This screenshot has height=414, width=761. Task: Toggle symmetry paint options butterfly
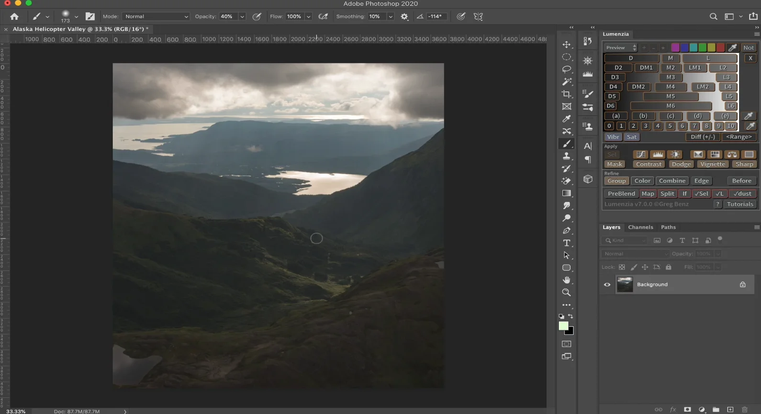point(478,16)
